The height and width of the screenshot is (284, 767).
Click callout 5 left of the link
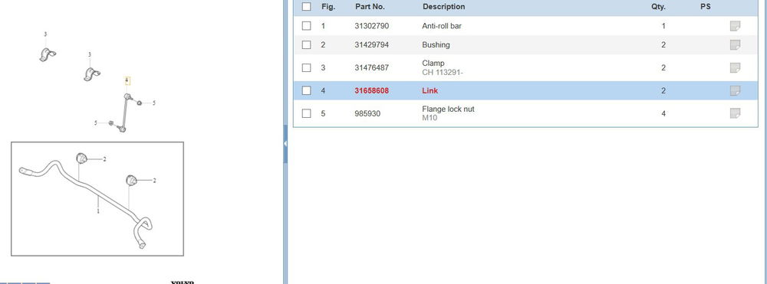click(96, 123)
